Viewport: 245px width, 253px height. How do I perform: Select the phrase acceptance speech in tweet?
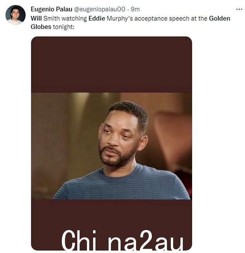[162, 19]
